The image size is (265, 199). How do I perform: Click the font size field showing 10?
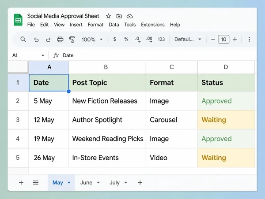tap(223, 39)
